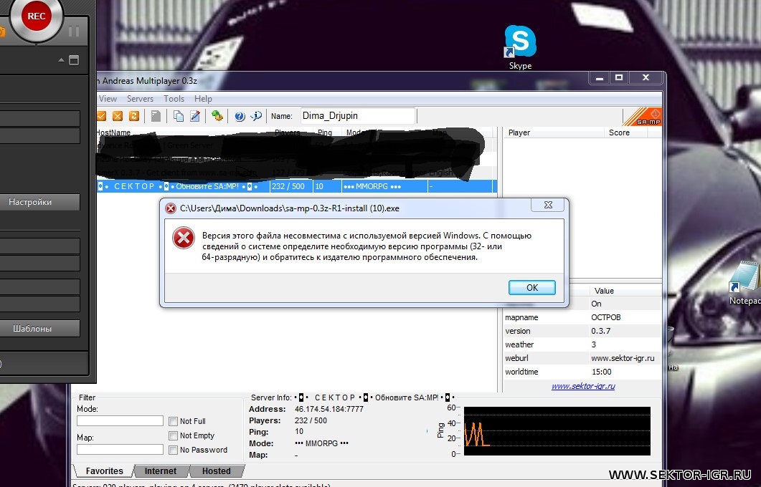The height and width of the screenshot is (487, 761).
Task: Click the weather rule row
Action: pos(582,344)
